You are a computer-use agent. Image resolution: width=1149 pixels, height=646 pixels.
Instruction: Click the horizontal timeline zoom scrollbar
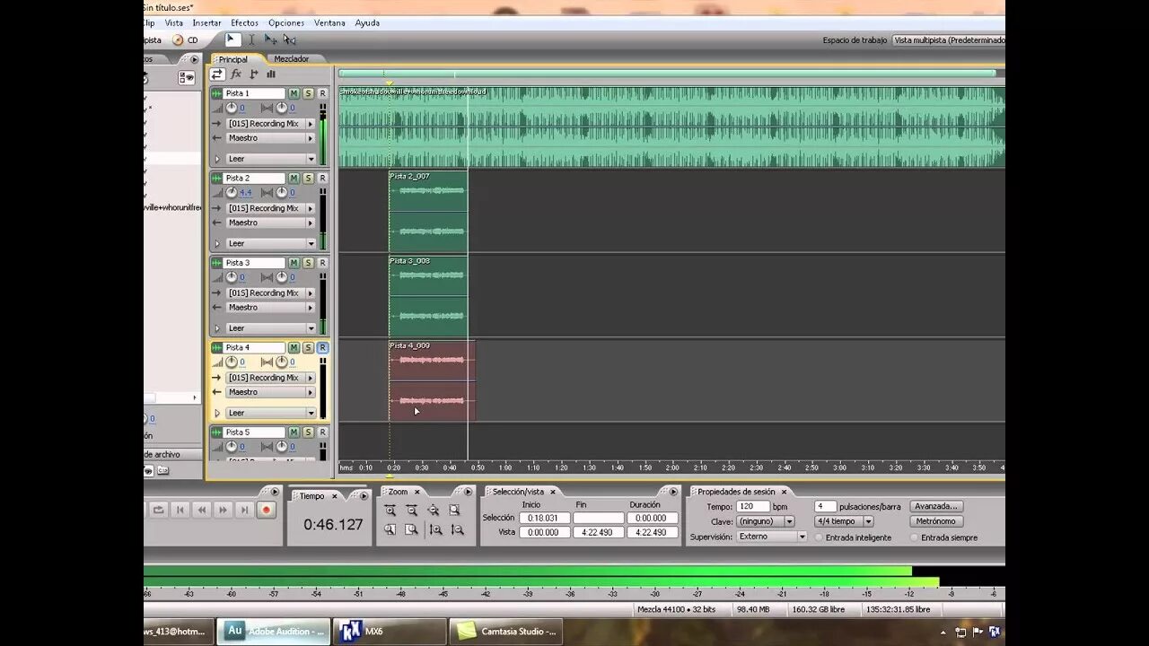tap(667, 74)
